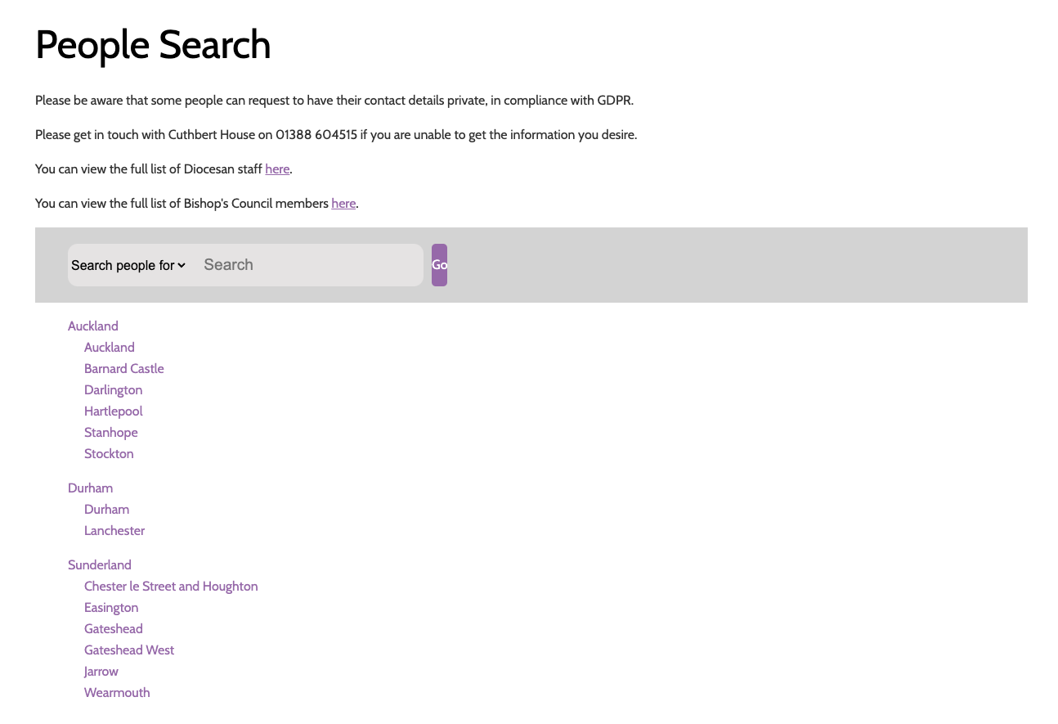This screenshot has width=1058, height=724.
Task: Select the Darlington link
Action: pos(114,390)
